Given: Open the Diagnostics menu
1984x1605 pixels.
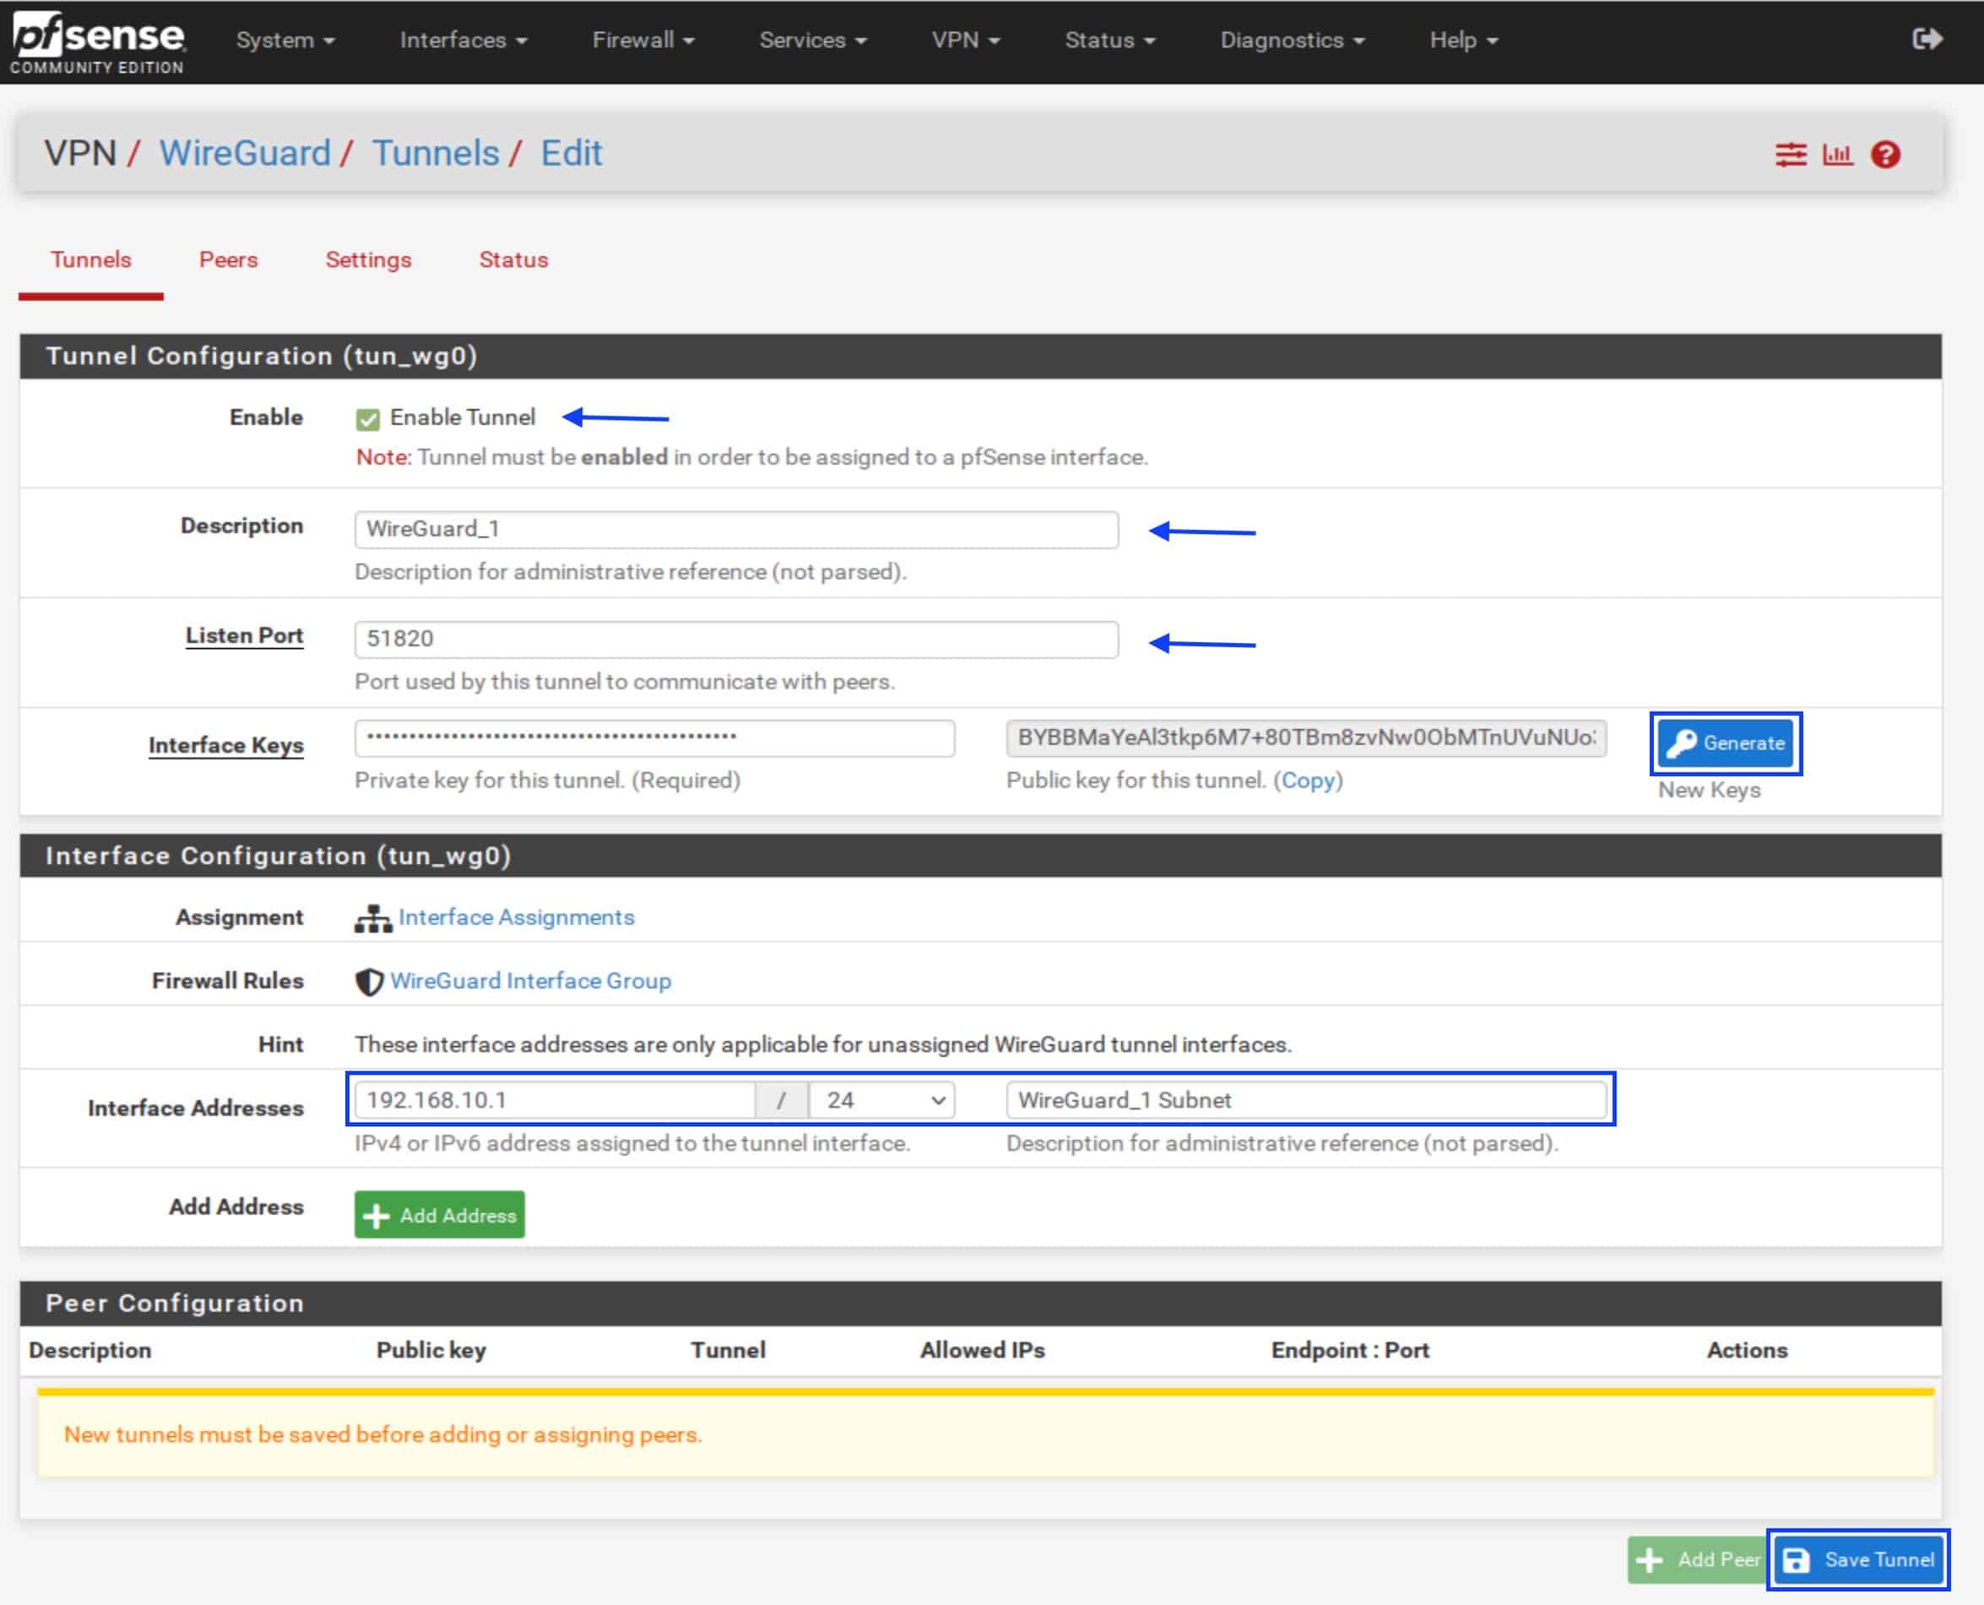Looking at the screenshot, I should pyautogui.click(x=1293, y=41).
